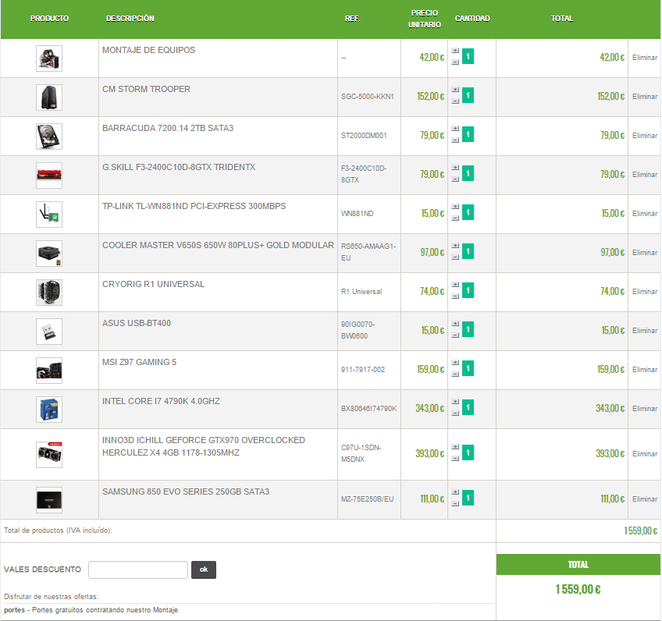The height and width of the screenshot is (621, 662).
Task: Increase quantity of MONTAJE DE EQUIPOS
Action: coord(455,51)
